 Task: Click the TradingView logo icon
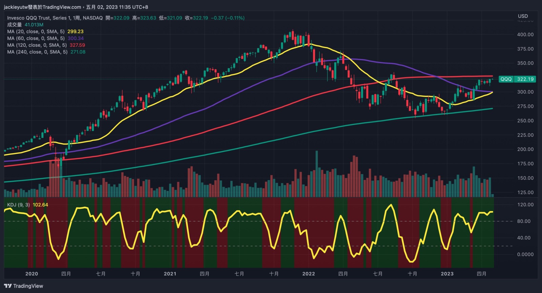point(8,286)
